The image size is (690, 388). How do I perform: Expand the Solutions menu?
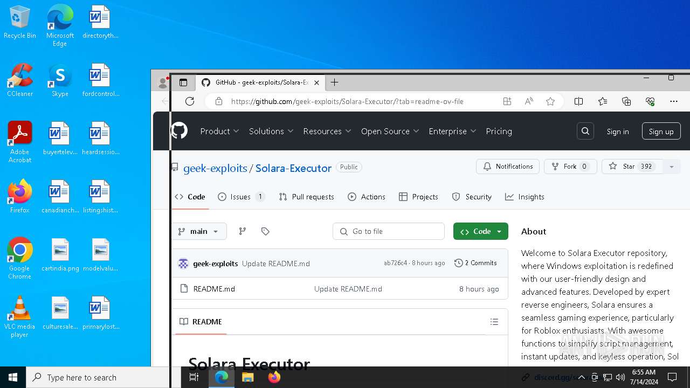[x=271, y=131]
